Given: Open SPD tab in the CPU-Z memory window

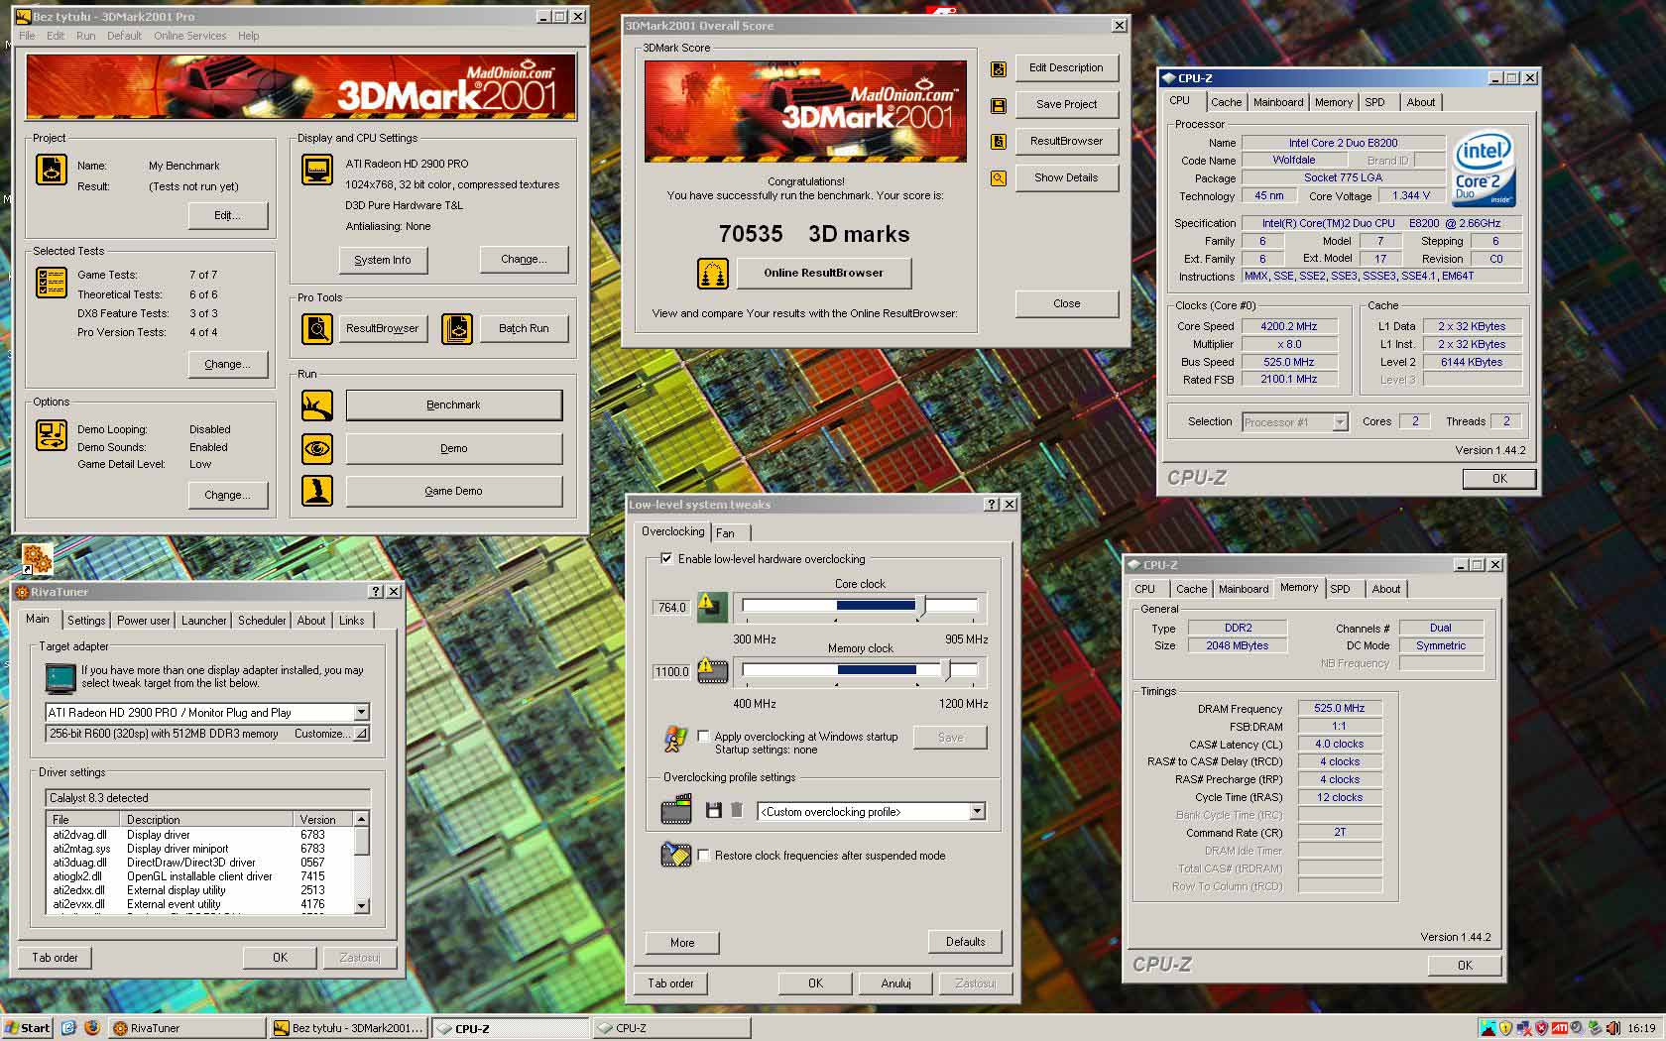Looking at the screenshot, I should point(1340,589).
